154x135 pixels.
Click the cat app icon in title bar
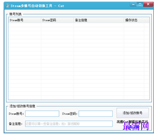tap(8, 6)
